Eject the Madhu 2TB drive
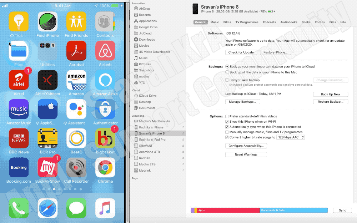This screenshot has height=223, width=357. pos(183,164)
